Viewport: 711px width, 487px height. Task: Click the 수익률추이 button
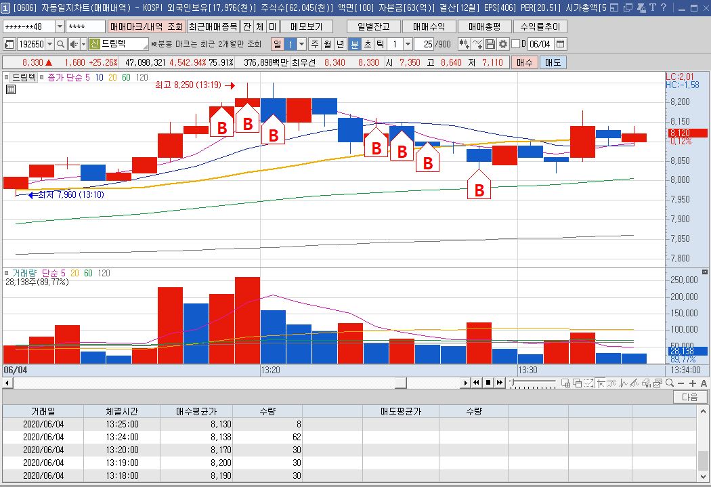coord(540,26)
